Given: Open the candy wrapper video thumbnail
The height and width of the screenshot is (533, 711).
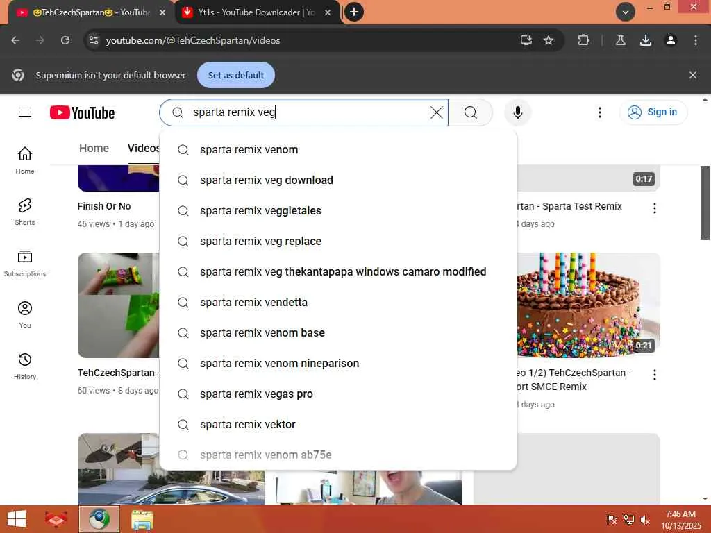Looking at the screenshot, I should coord(119,305).
